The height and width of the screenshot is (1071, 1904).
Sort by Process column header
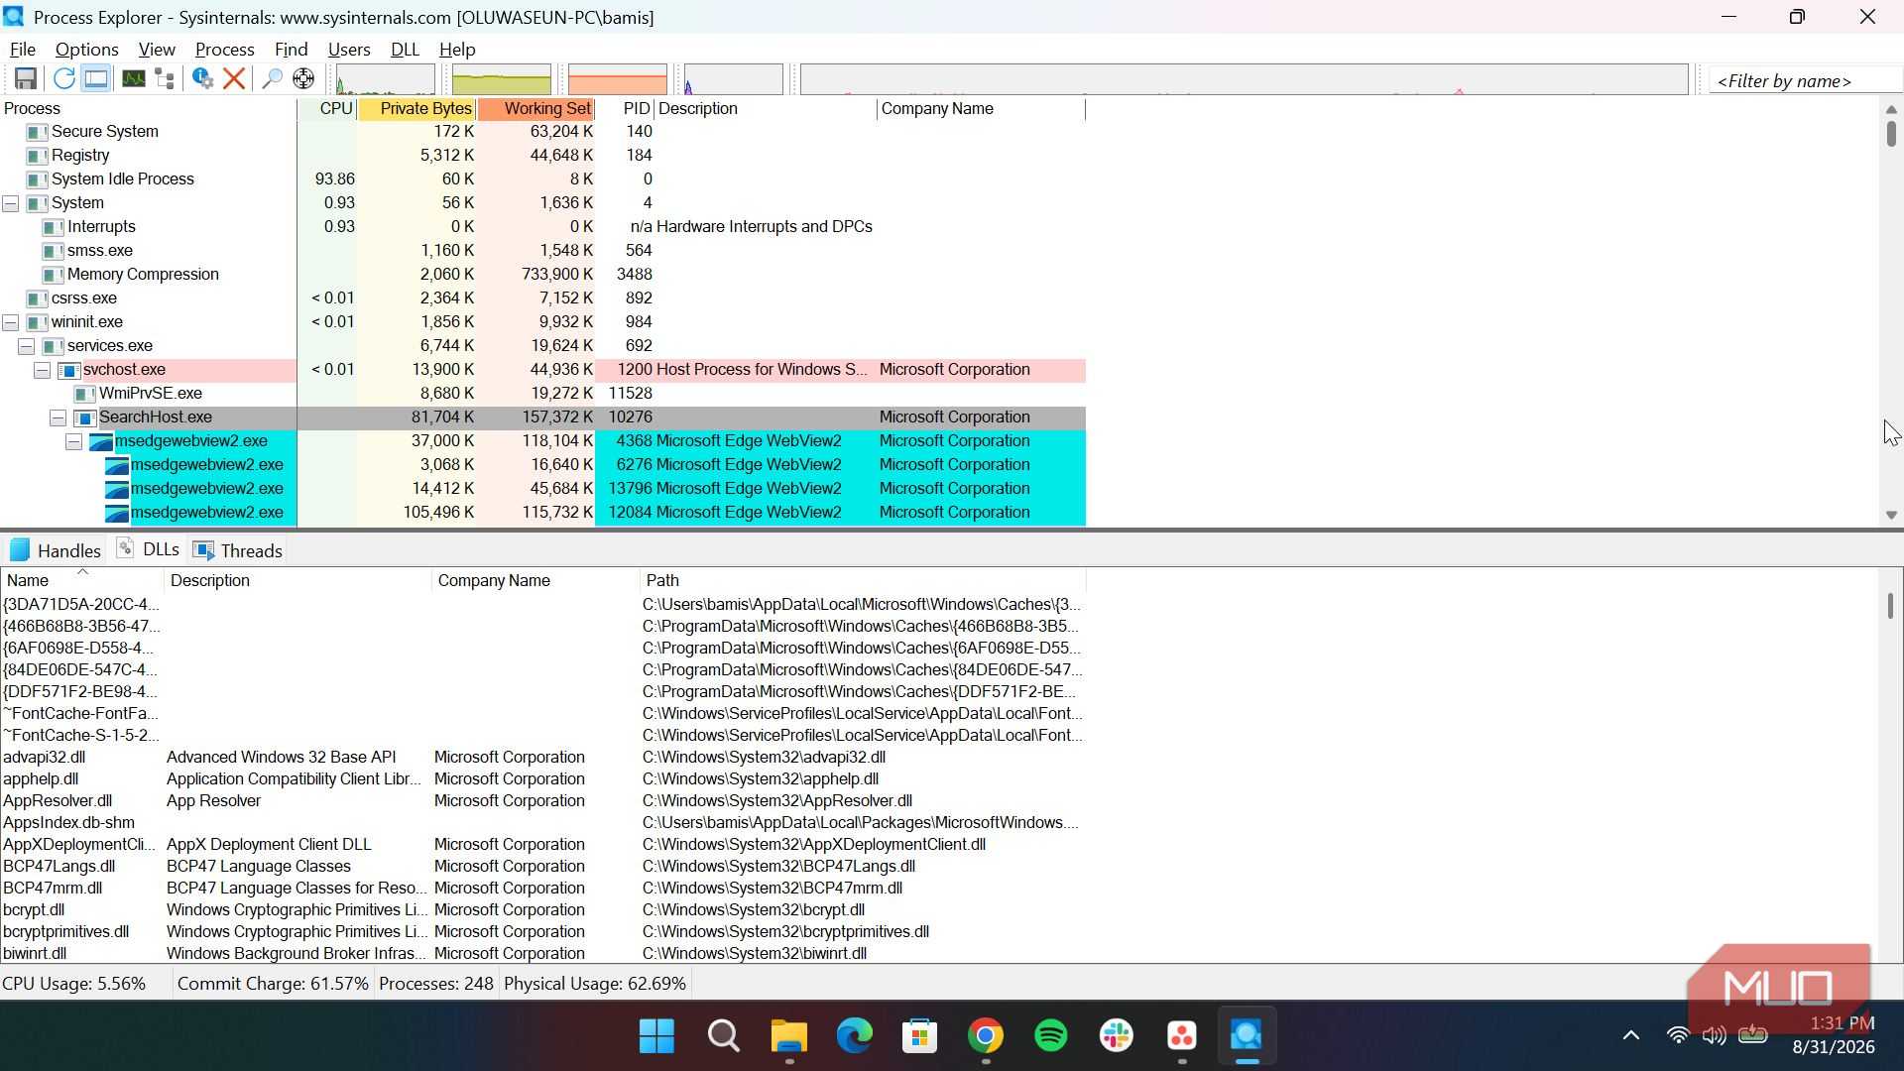[149, 109]
